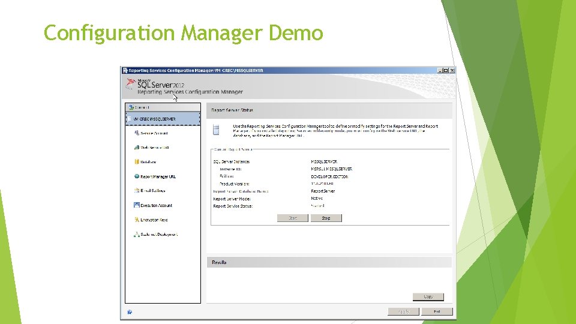Screen dimensions: 576x324
Task: Click the "Report Server Status" panel header
Action: tap(329, 110)
